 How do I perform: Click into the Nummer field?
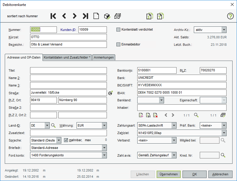pos(43,30)
